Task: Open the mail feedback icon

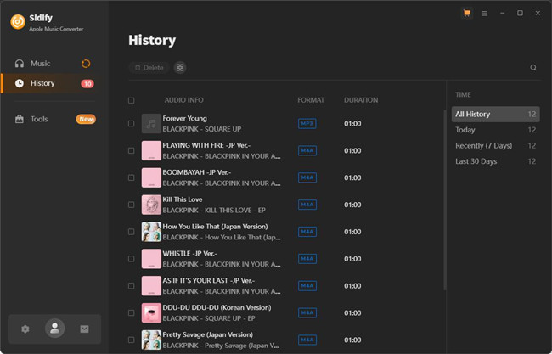Action: 84,329
